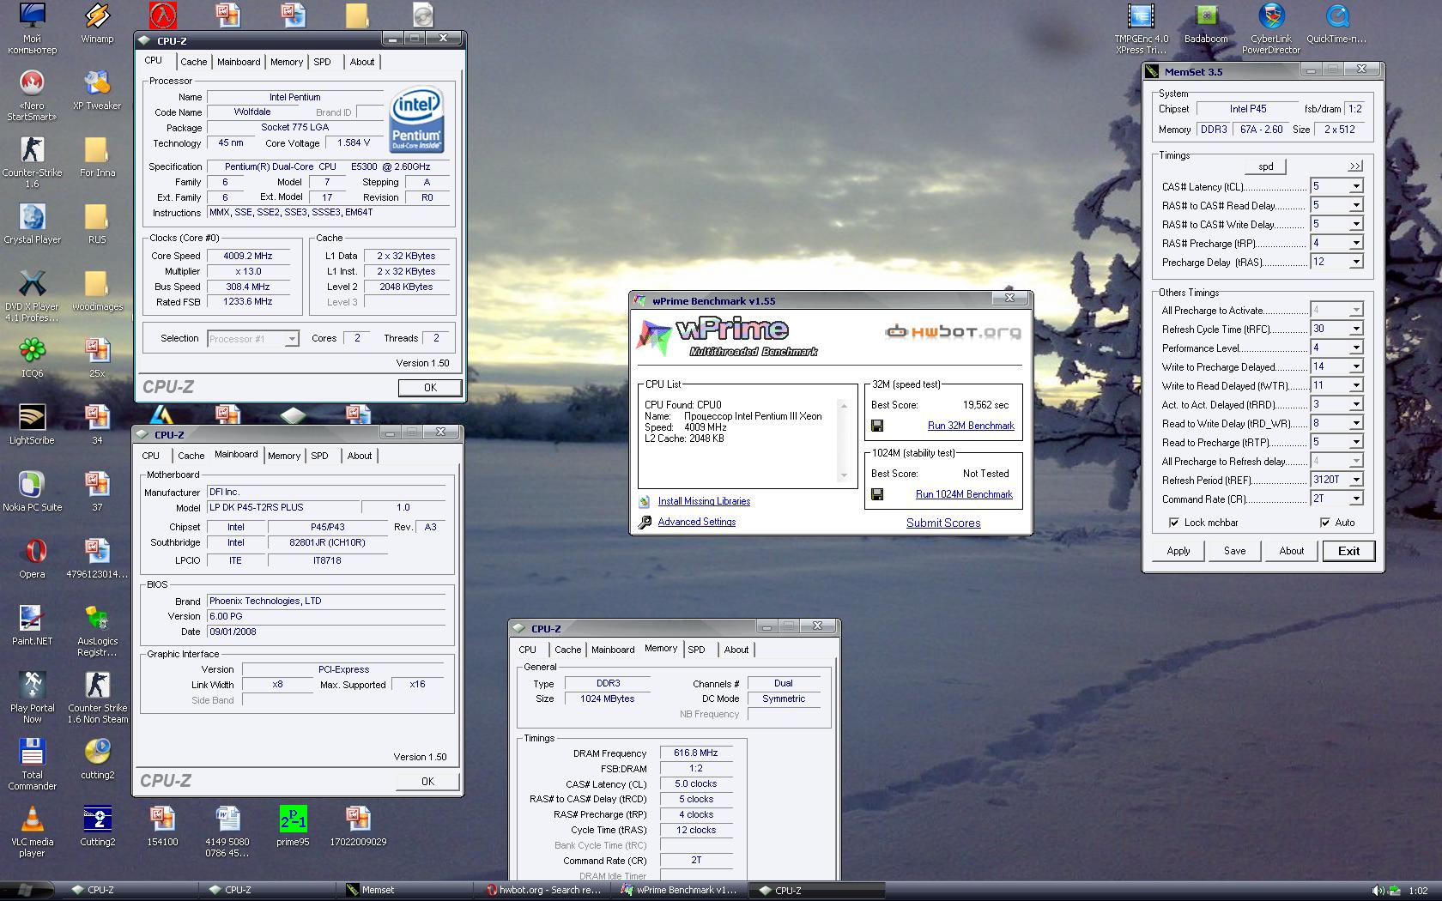Click hwbot.org logo in wPrime

pyautogui.click(x=954, y=331)
